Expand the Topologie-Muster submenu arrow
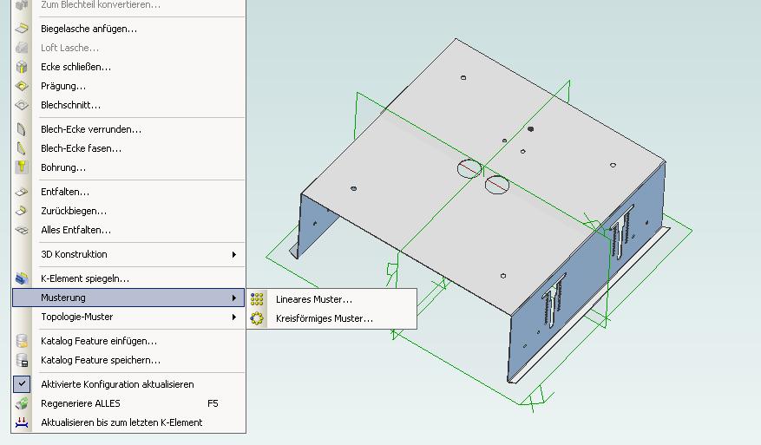This screenshot has height=445, width=761. tap(234, 317)
